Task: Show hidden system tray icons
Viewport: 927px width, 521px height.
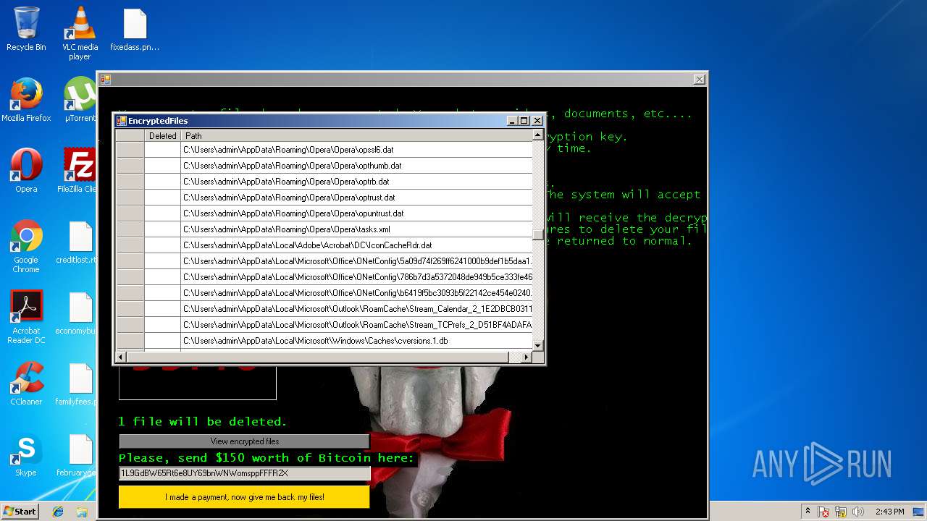Action: click(808, 512)
